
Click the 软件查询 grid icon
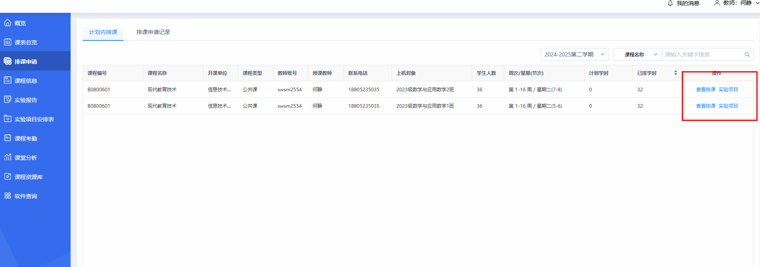(8, 196)
